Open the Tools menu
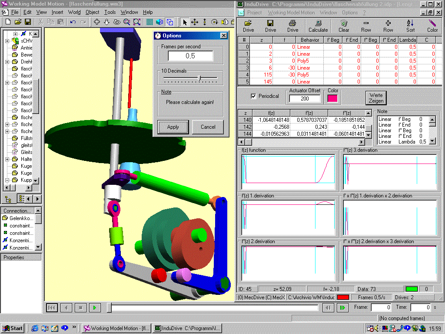Image resolution: width=445 pixels, height=334 pixels. 110,12
